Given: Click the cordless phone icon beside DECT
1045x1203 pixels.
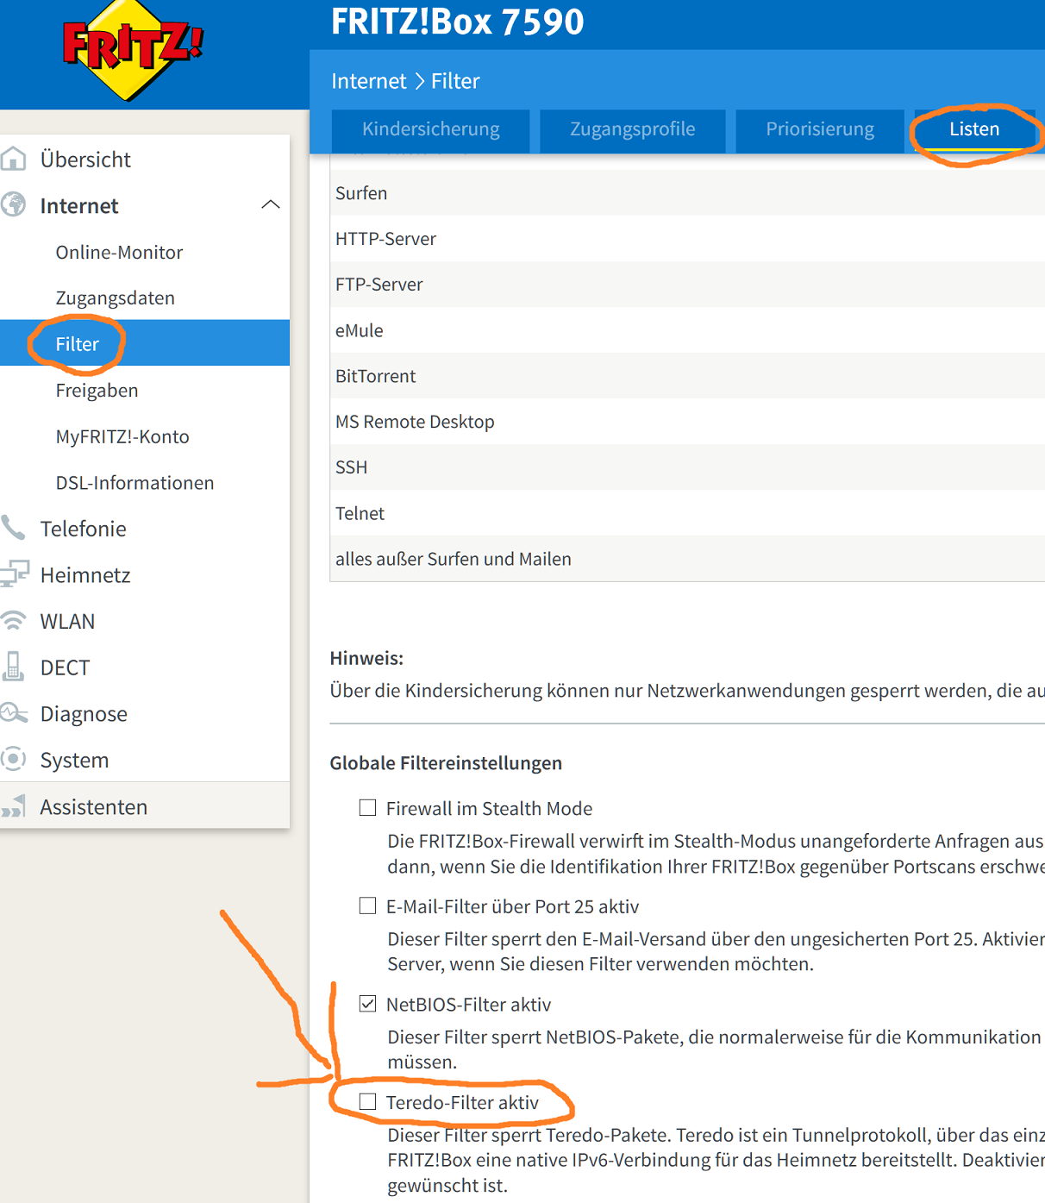Looking at the screenshot, I should pos(13,667).
